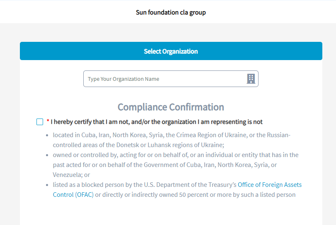The image size is (336, 225).
Task: Click the 'Venezuela; or' text line
Action: (x=71, y=175)
